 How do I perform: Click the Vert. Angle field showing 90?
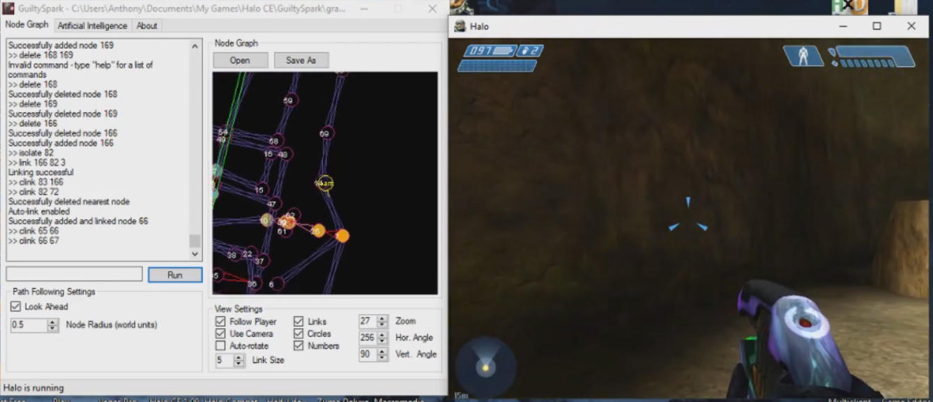tap(367, 355)
